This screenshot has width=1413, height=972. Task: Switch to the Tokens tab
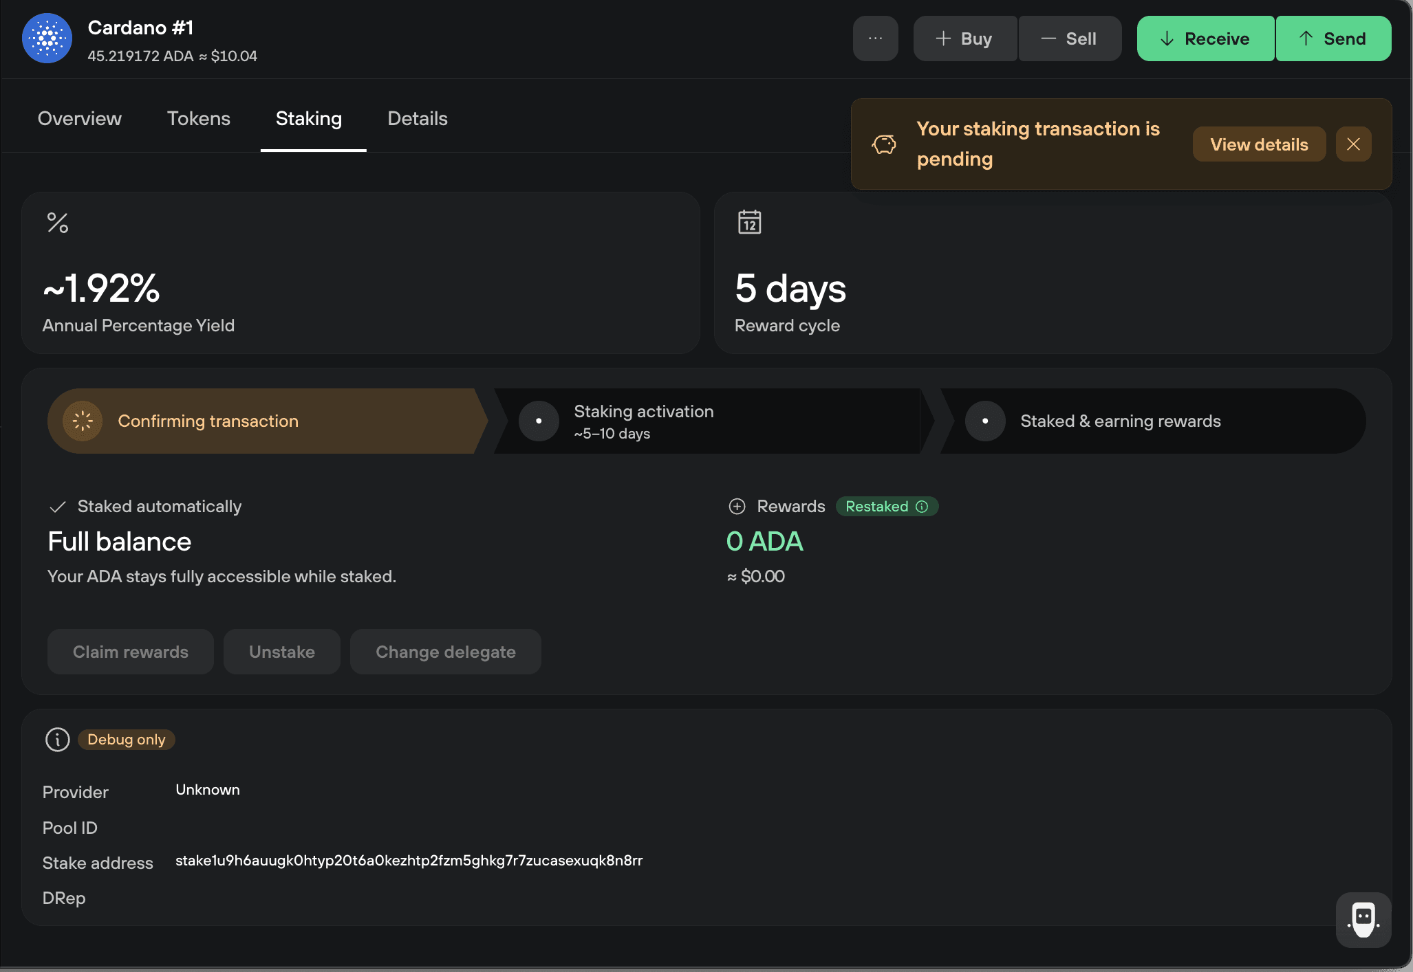(x=199, y=118)
